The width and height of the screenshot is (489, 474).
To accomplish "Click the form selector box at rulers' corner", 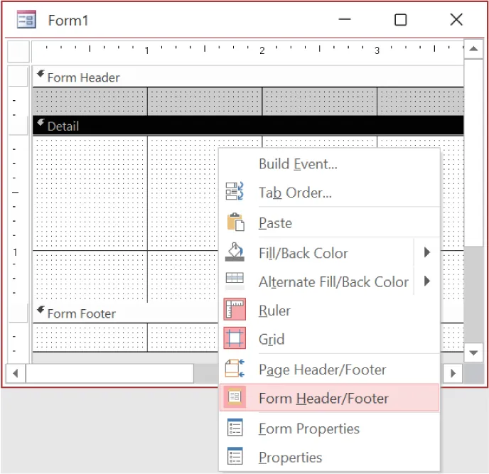I will pos(18,51).
